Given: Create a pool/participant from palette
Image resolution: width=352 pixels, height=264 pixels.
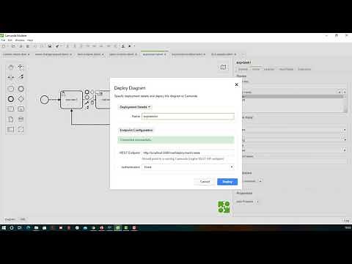Looking at the screenshot, I should coord(11,129).
